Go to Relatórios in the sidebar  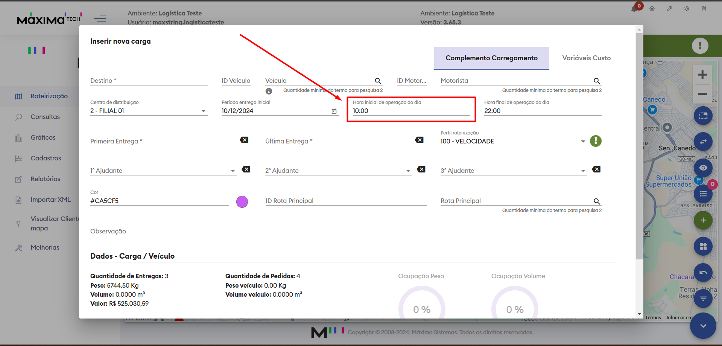(x=45, y=179)
